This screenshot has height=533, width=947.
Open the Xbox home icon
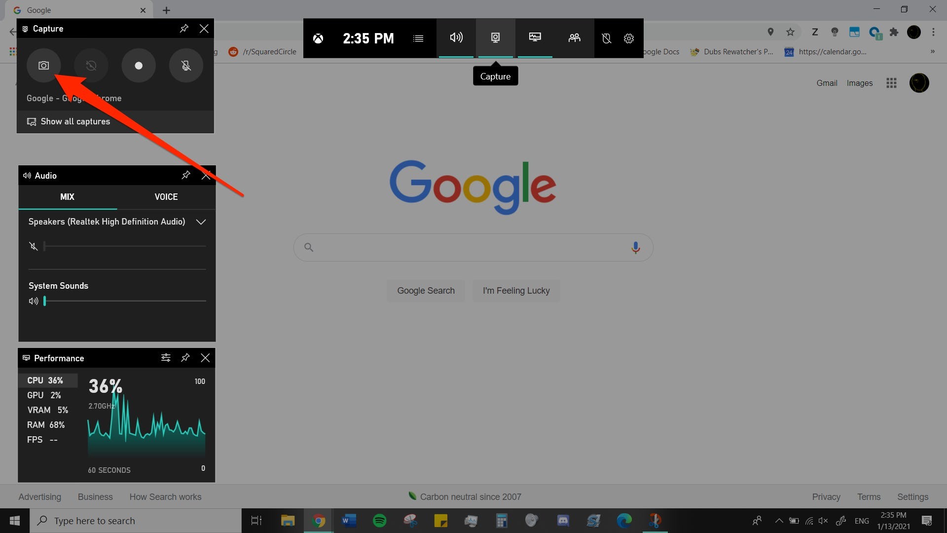pos(318,38)
